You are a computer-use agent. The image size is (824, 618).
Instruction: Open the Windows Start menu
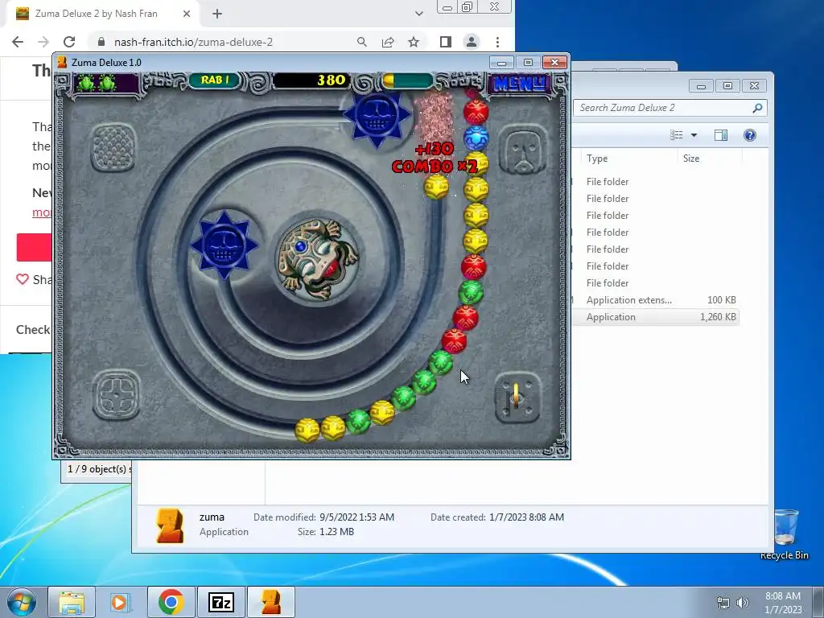coord(20,602)
